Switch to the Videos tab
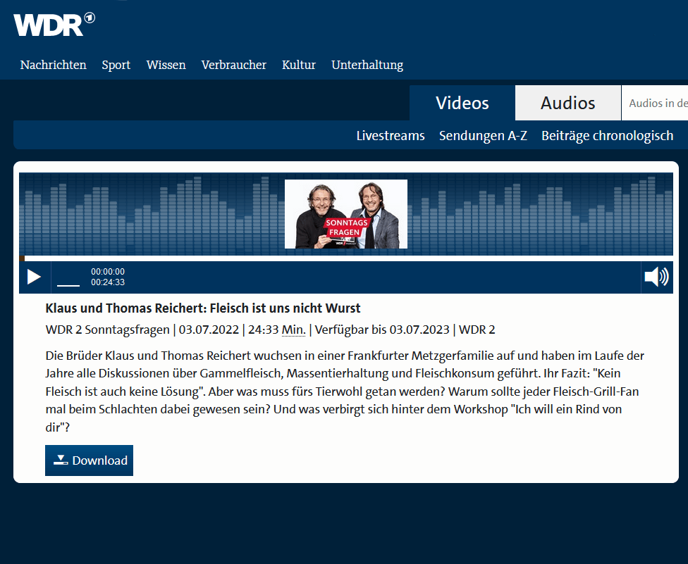 tap(462, 104)
